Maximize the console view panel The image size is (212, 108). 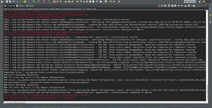[206, 6]
